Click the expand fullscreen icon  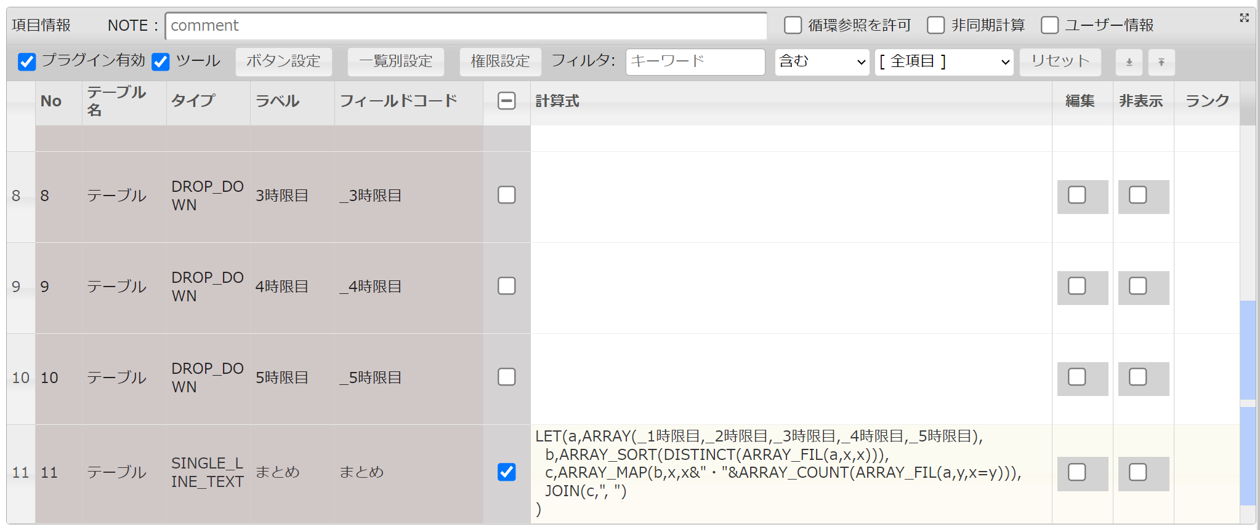pos(1244,18)
